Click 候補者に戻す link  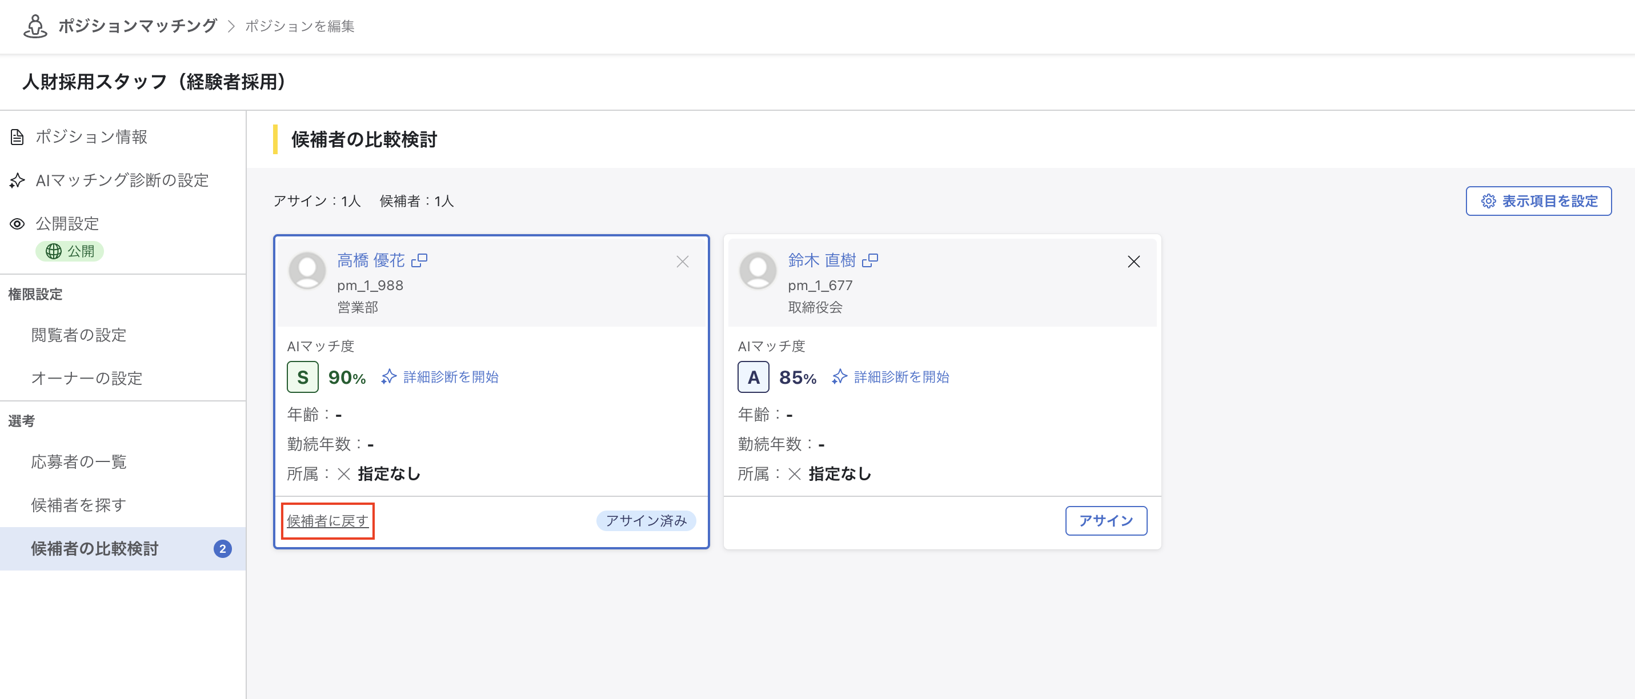[x=327, y=521]
